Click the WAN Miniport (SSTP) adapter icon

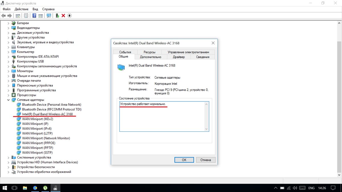click(19, 152)
